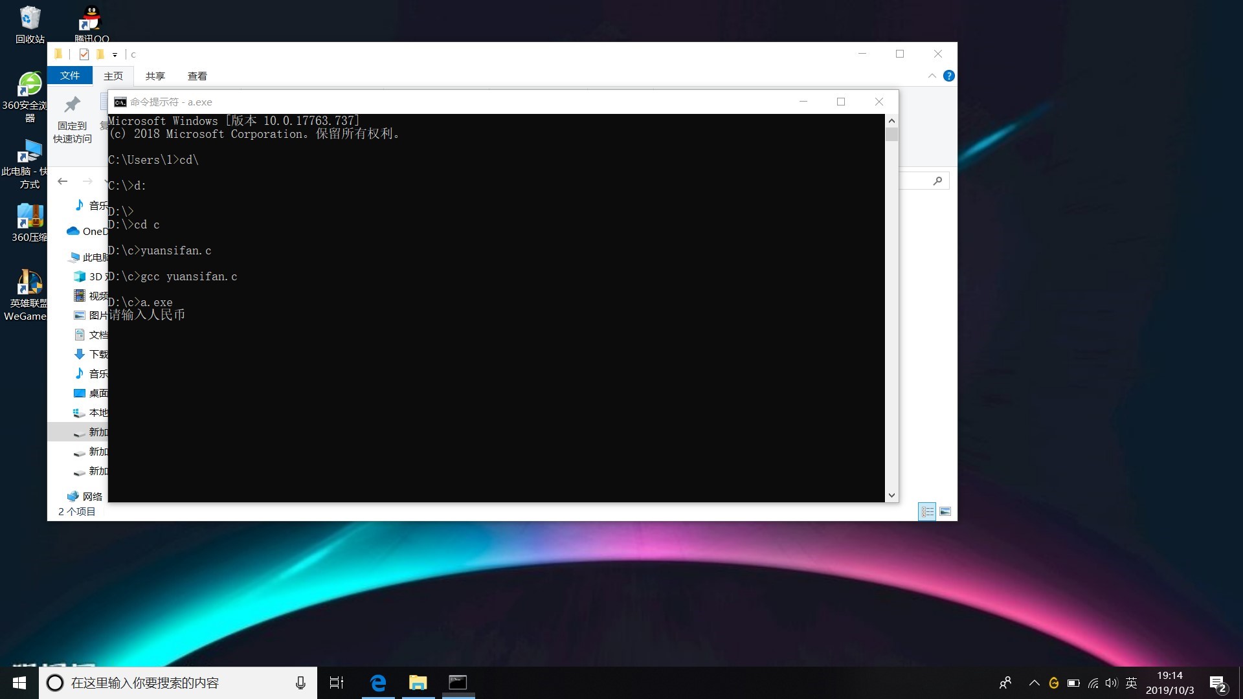Click the volume speaker tray icon
Viewport: 1243px width, 699px height.
point(1111,683)
